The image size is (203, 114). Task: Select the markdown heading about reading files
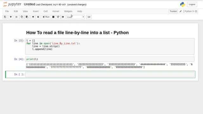coord(77,33)
